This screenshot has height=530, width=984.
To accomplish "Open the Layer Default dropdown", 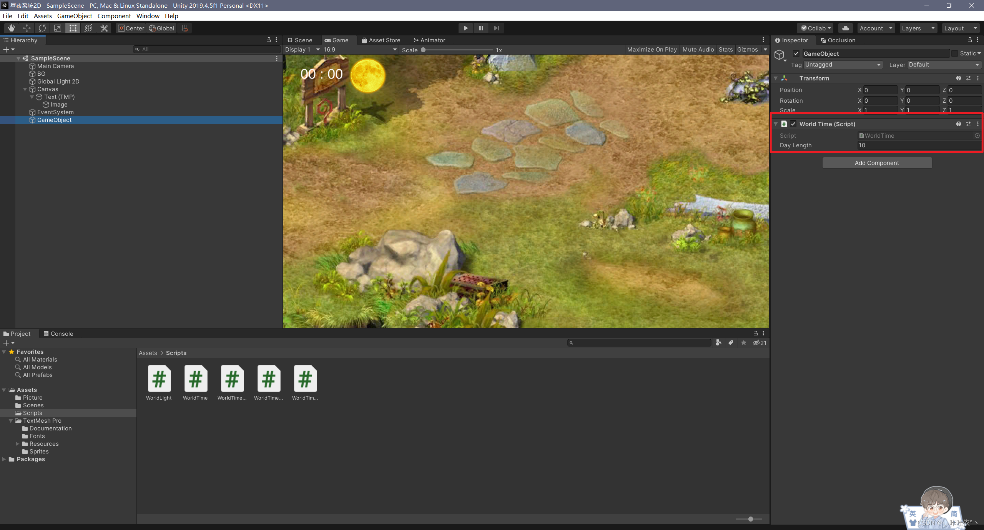I will 944,65.
